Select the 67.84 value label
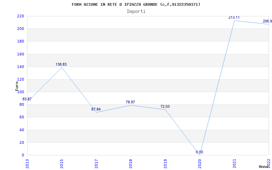Image resolution: width=272 pixels, height=170 pixels. pos(96,109)
